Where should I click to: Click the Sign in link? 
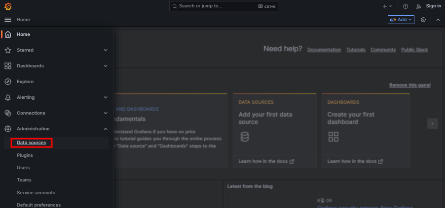pos(433,6)
